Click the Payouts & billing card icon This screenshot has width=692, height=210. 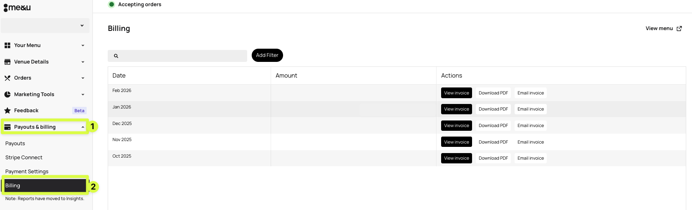7,127
